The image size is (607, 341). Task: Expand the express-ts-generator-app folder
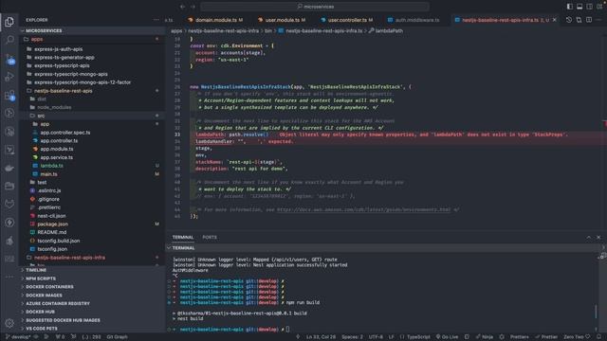click(x=92, y=57)
